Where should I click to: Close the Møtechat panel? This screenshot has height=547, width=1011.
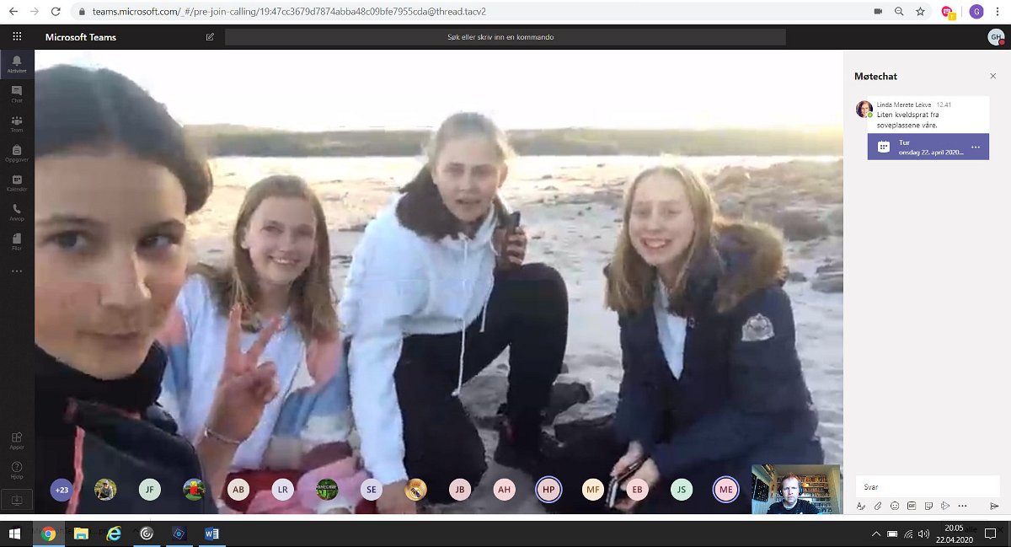[992, 76]
